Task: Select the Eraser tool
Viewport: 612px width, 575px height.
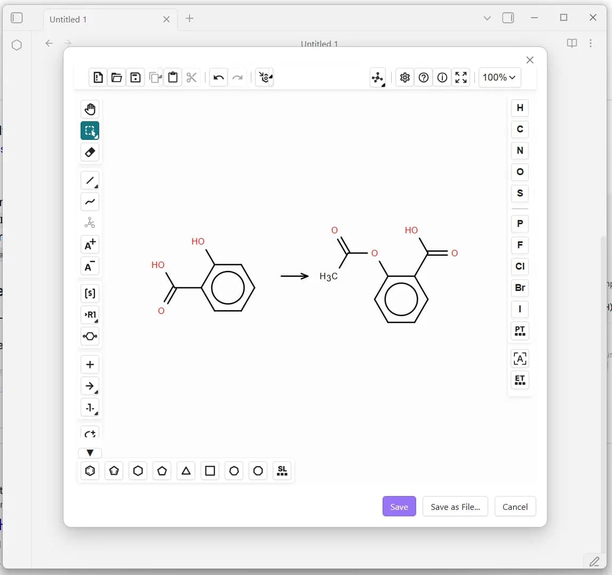Action: click(x=90, y=152)
